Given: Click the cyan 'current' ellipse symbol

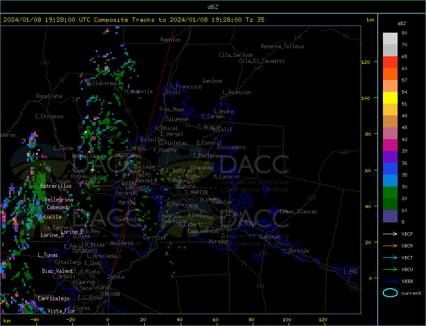Looking at the screenshot, I should click(390, 293).
